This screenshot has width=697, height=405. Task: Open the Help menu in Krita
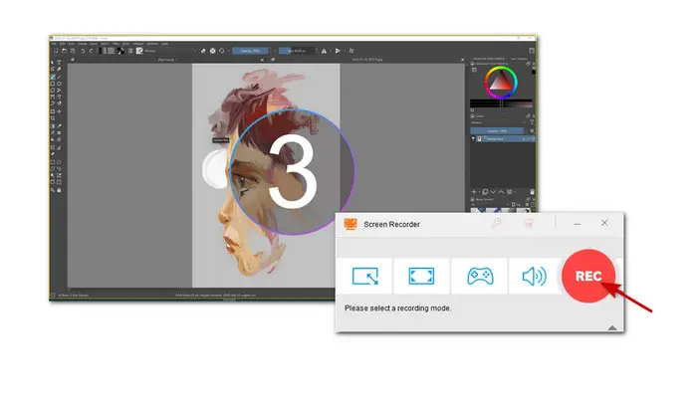tap(165, 44)
